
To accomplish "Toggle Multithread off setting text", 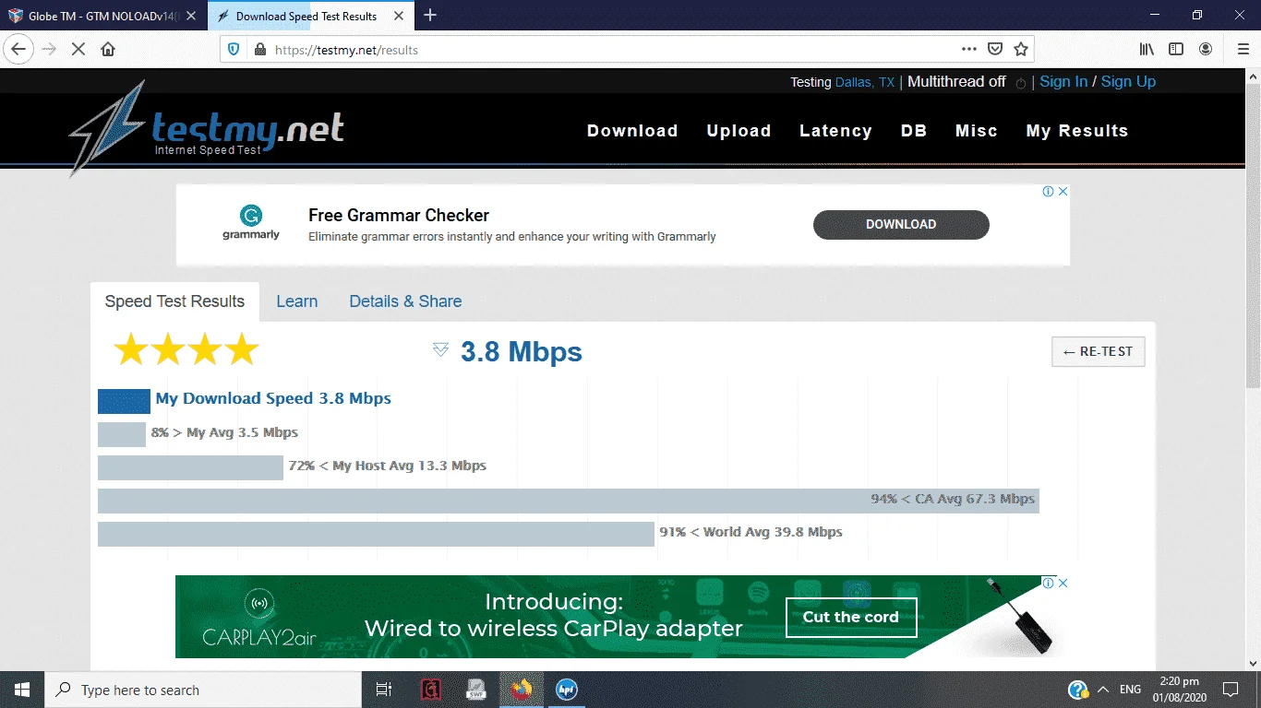I will 956,82.
